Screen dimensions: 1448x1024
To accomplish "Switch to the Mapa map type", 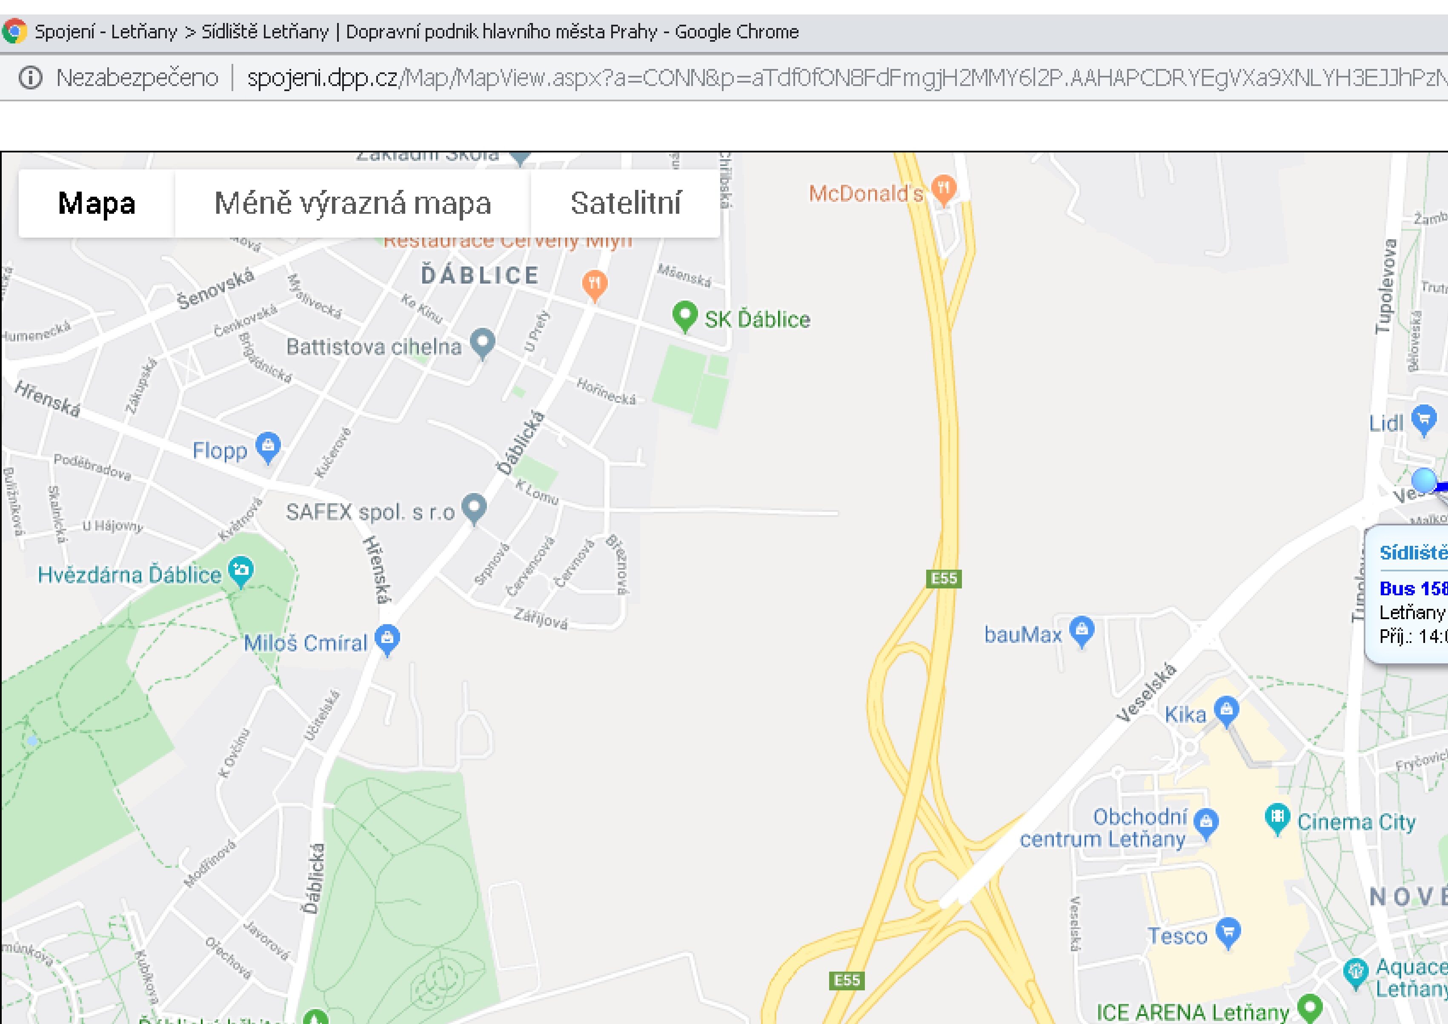I will click(x=97, y=203).
